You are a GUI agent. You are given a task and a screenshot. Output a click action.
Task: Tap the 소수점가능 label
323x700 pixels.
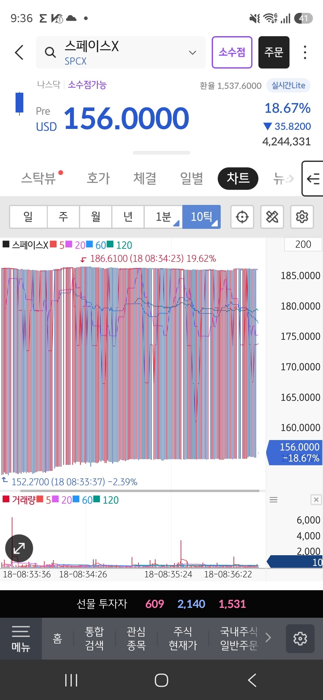coord(87,85)
